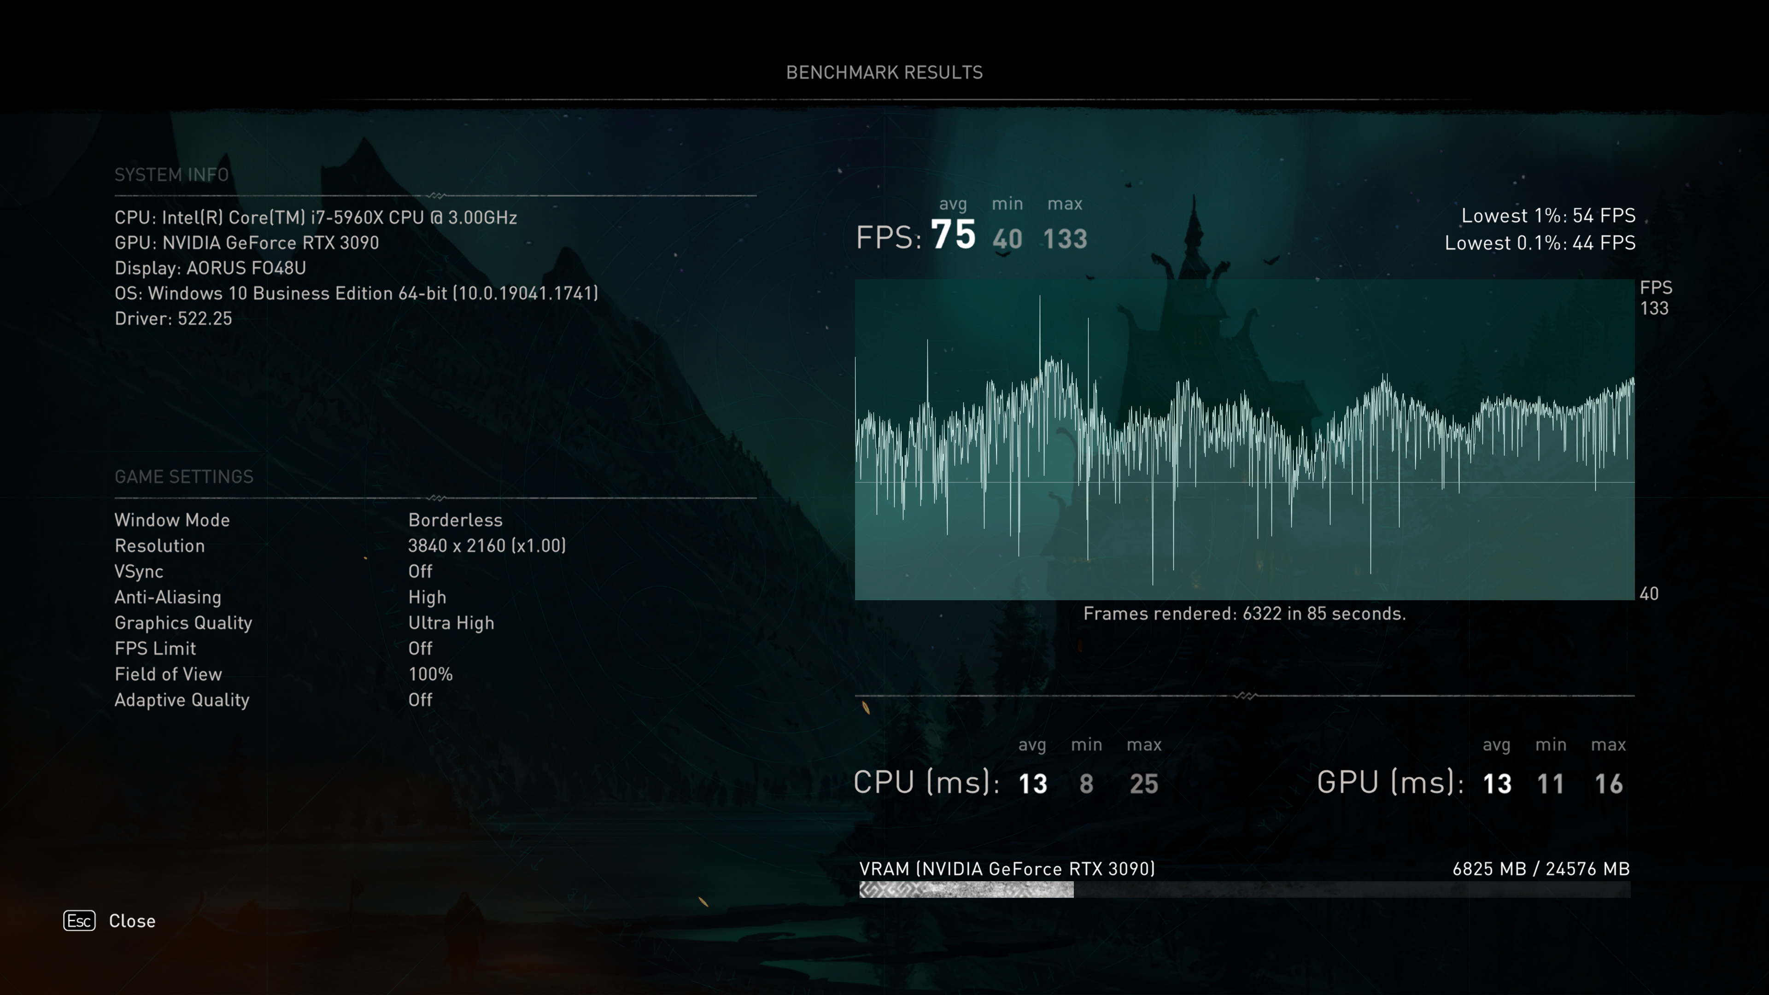Screen dimensions: 1769x995
Task: Click the Esc key icon
Action: pos(79,921)
